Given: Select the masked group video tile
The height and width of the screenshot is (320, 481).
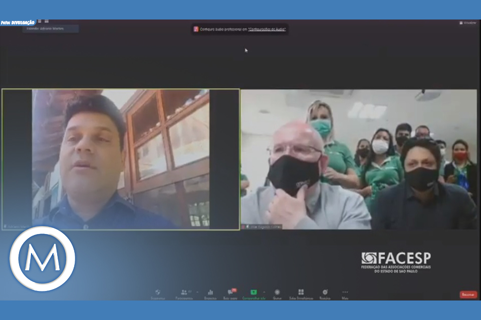Looking at the screenshot, I should click(359, 159).
